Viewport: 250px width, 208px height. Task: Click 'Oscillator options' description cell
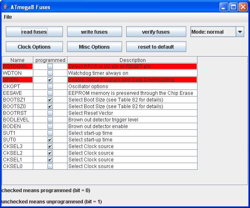coord(132,87)
